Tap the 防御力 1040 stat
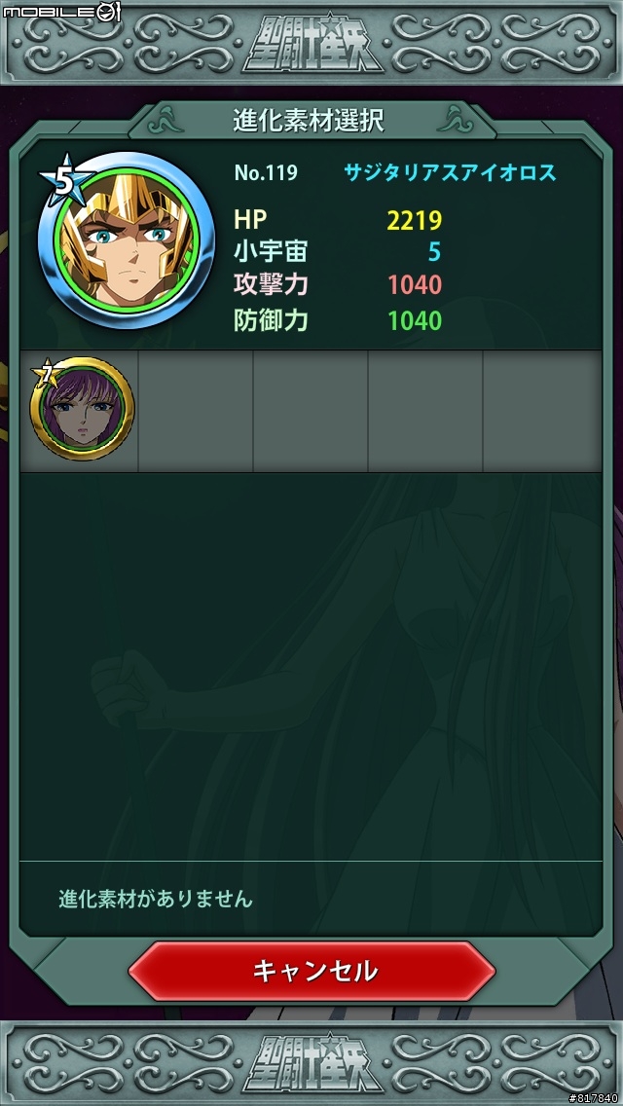623x1106 pixels. coord(338,321)
